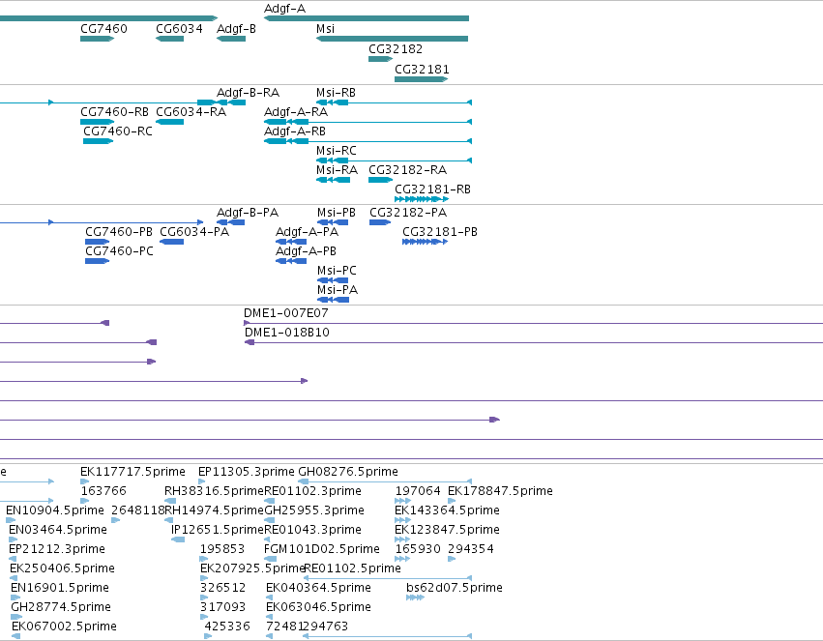The height and width of the screenshot is (641, 823).
Task: Click the Adgf-A-PB protein label
Action: 306,251
